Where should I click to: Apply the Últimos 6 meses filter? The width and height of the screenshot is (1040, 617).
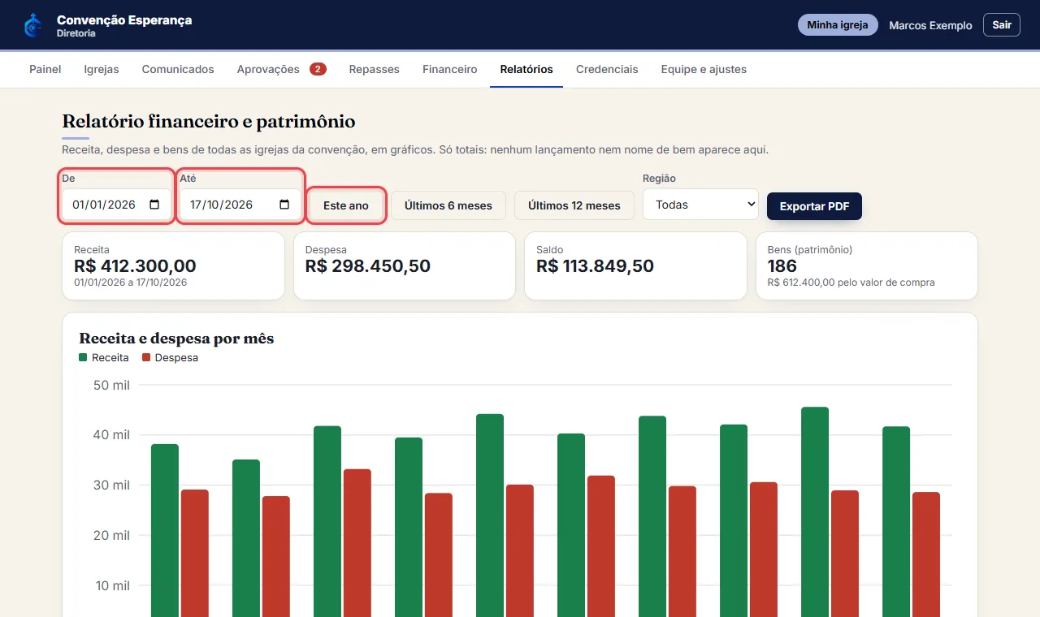point(448,205)
